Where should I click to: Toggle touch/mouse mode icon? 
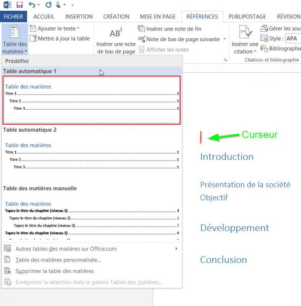pyautogui.click(x=58, y=5)
